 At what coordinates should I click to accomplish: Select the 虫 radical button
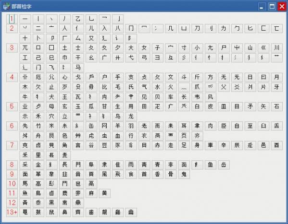[x=104, y=136]
